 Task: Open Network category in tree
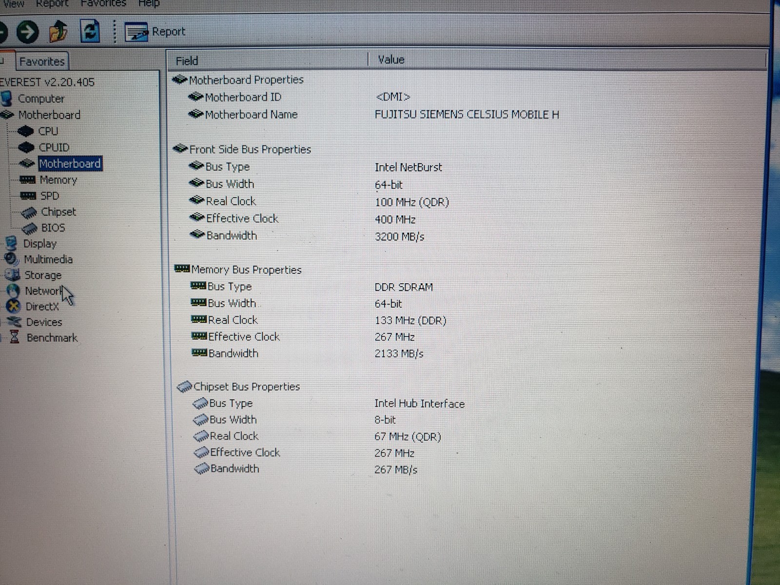(x=44, y=291)
